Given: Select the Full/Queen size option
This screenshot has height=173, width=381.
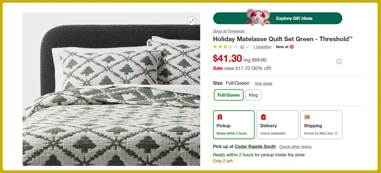Looking at the screenshot, I should (228, 95).
